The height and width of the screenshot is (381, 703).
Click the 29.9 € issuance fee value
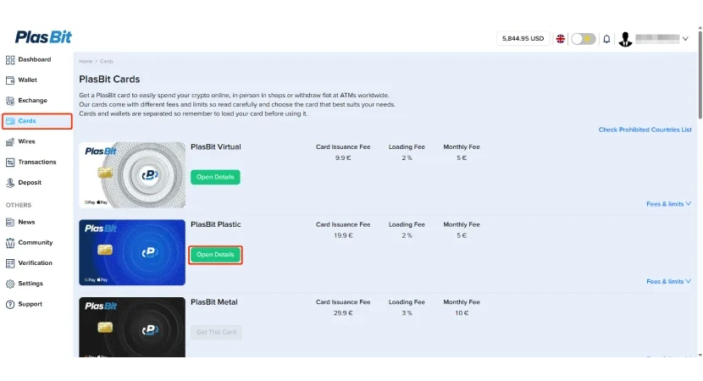point(343,313)
